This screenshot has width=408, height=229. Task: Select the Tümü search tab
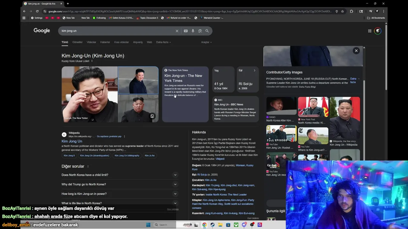(65, 42)
